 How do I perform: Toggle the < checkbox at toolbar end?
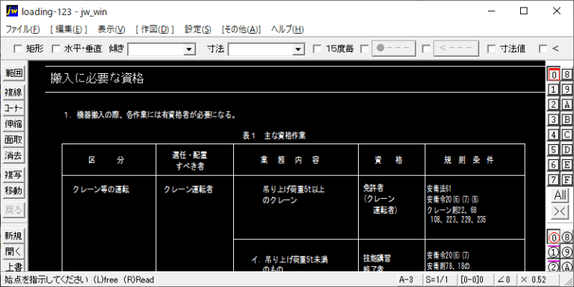pyautogui.click(x=543, y=49)
